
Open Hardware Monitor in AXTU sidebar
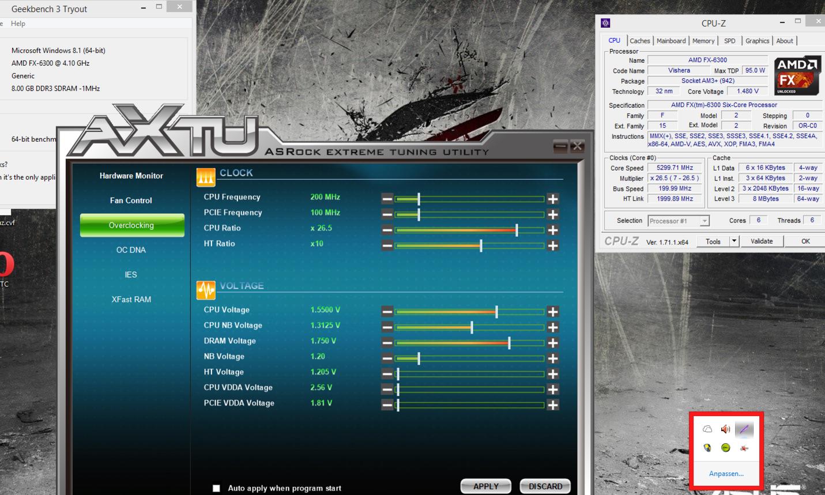131,176
